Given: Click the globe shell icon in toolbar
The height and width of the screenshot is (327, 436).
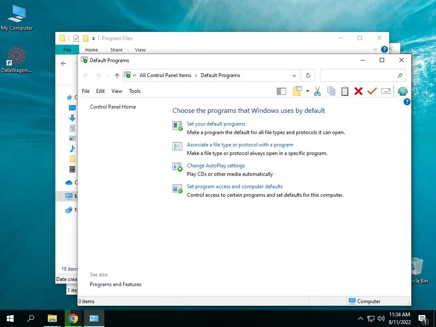Looking at the screenshot, I should coord(403,91).
